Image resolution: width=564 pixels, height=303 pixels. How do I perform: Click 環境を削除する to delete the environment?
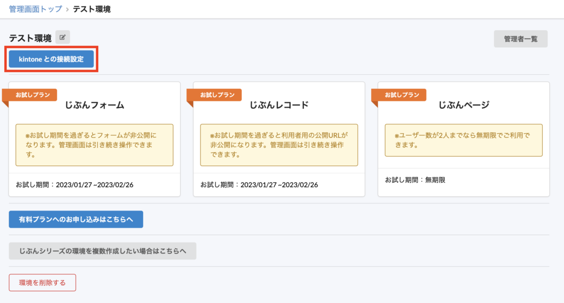(x=42, y=282)
